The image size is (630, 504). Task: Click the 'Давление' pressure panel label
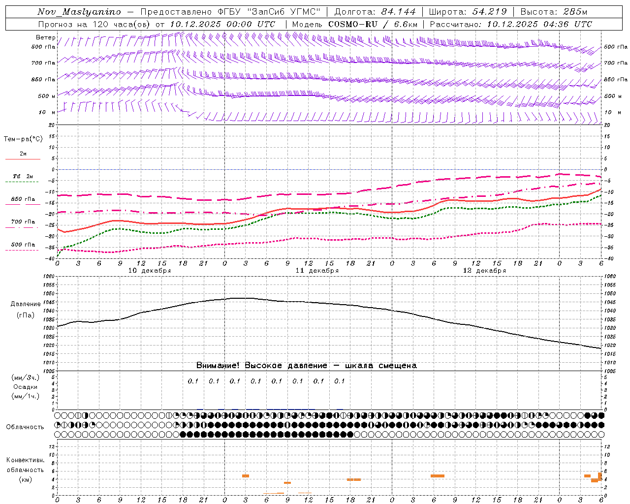tap(26, 304)
